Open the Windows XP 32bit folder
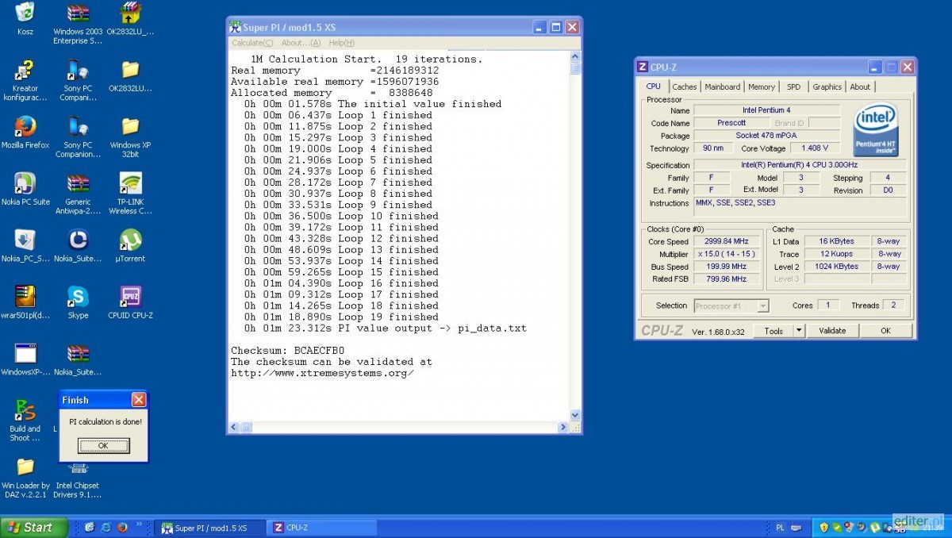Image resolution: width=952 pixels, height=538 pixels. 130,127
